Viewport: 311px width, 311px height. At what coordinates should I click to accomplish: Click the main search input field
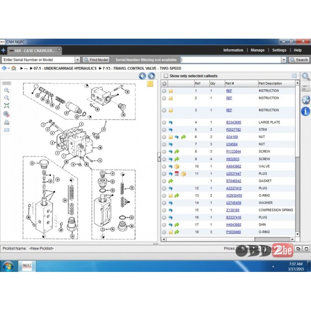231,60
